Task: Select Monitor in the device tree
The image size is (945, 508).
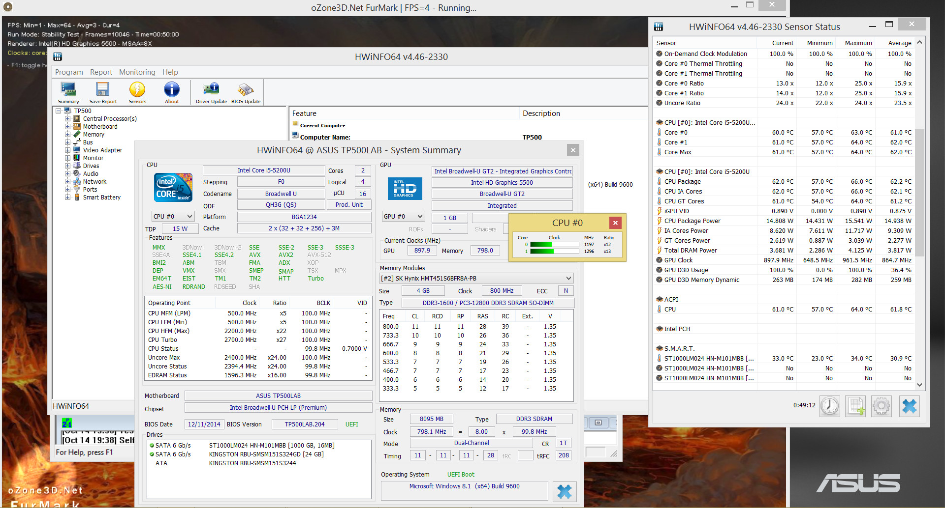Action: tap(93, 158)
